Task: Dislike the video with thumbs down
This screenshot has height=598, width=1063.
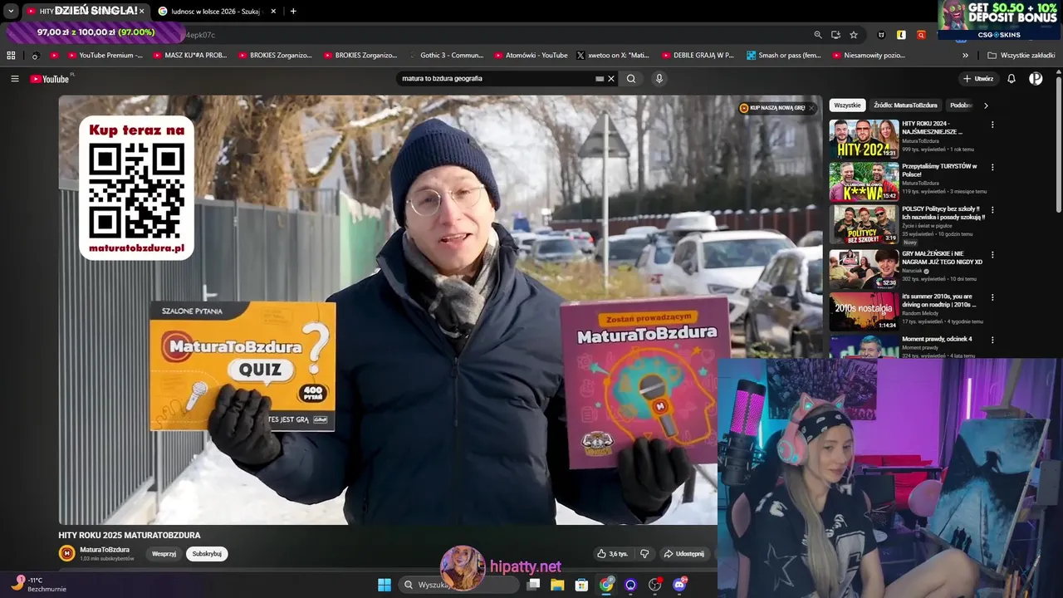Action: point(644,554)
